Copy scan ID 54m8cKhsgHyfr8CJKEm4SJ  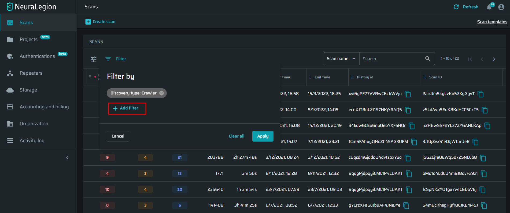[x=484, y=206]
